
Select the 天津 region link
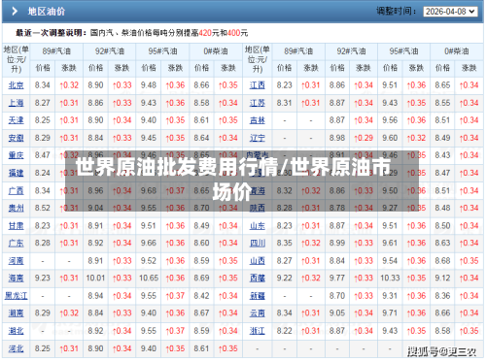(16, 120)
